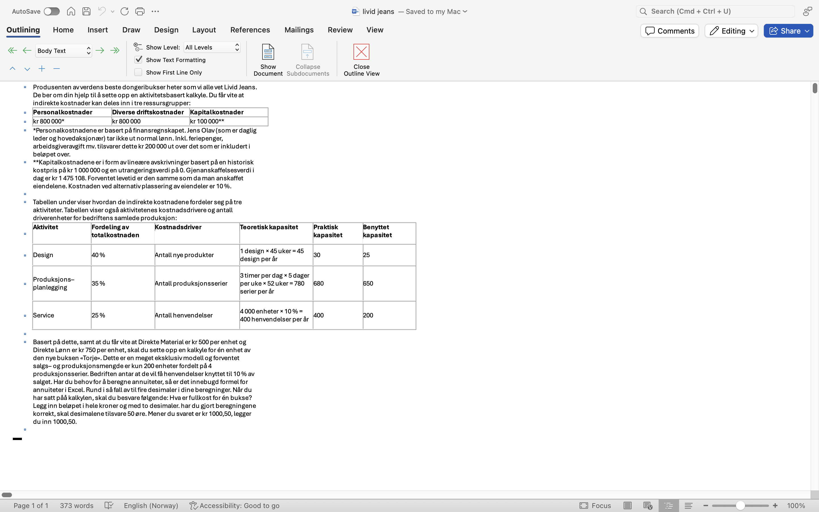Open the Body Text outline level dropdown
This screenshot has height=512, width=819.
click(x=64, y=50)
